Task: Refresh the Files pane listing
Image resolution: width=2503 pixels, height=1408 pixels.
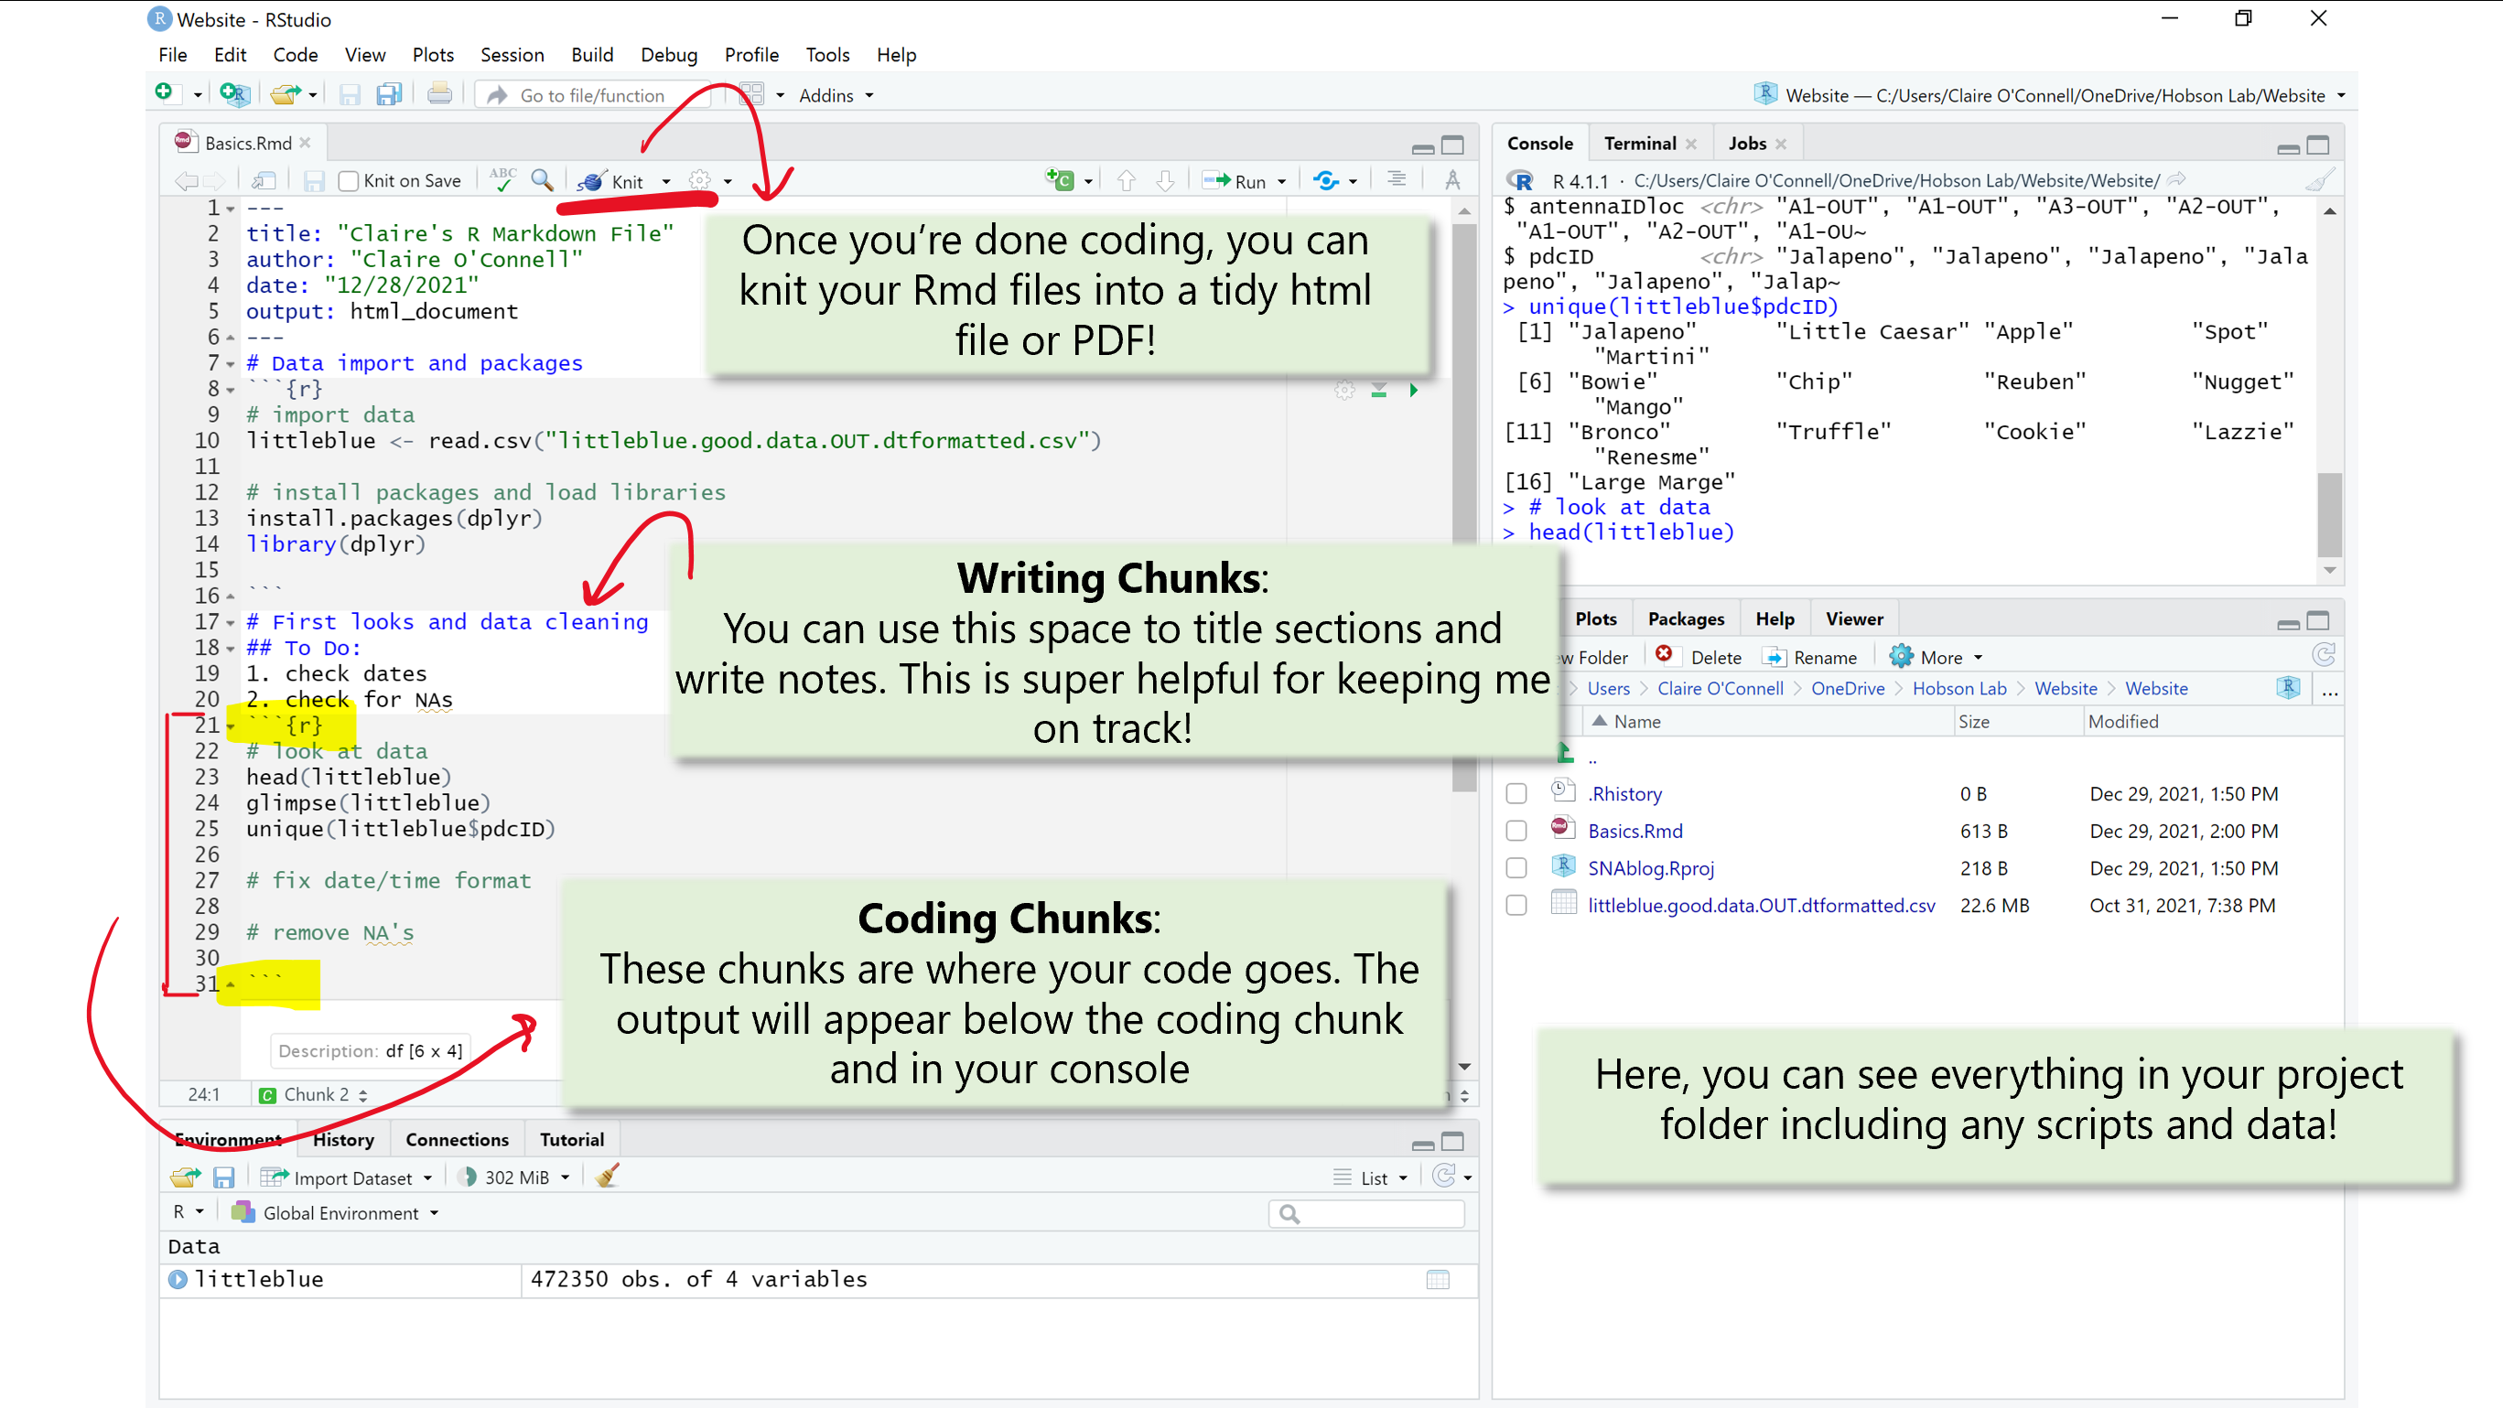Action: (x=2324, y=655)
